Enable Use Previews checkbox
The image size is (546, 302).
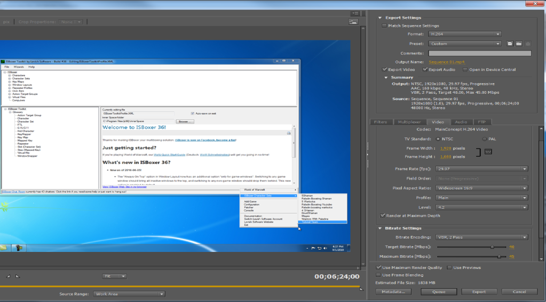(449, 267)
